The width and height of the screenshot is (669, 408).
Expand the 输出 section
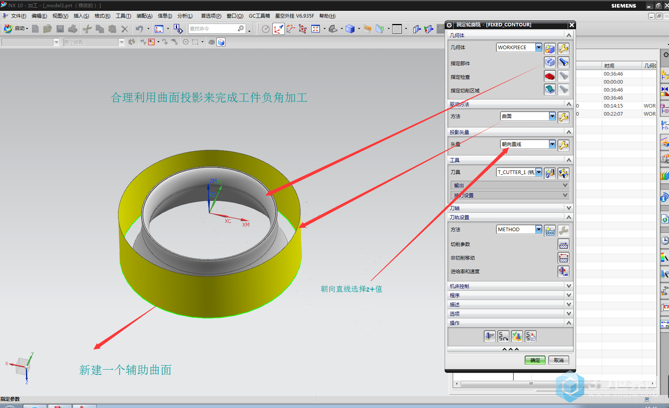[510, 185]
